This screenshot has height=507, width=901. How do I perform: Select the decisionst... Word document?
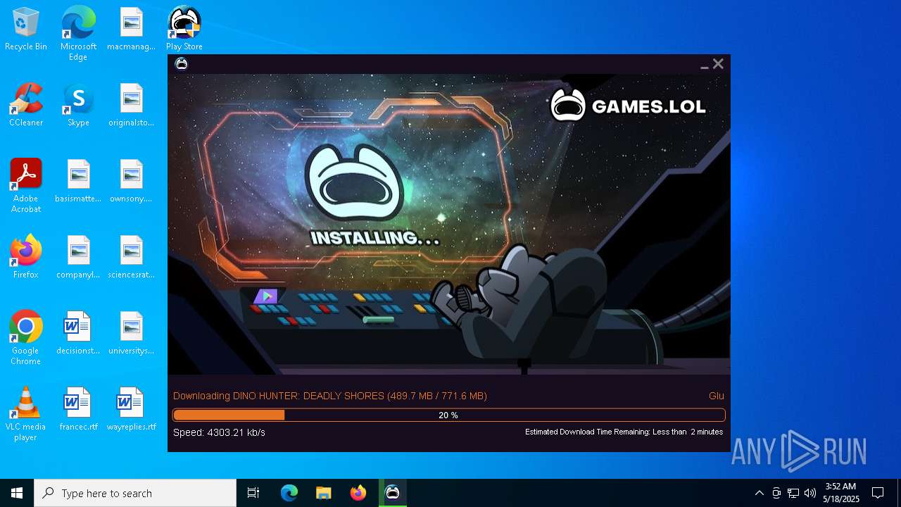78,334
